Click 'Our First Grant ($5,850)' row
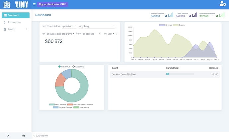 pyautogui.click(x=165, y=74)
